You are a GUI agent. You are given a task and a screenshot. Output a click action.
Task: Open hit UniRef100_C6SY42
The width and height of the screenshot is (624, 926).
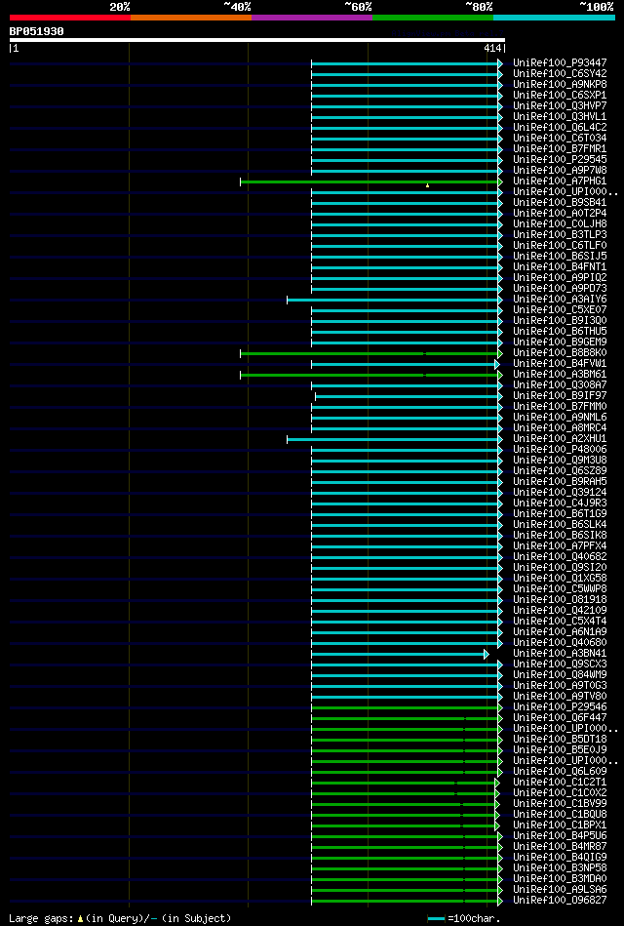(560, 74)
